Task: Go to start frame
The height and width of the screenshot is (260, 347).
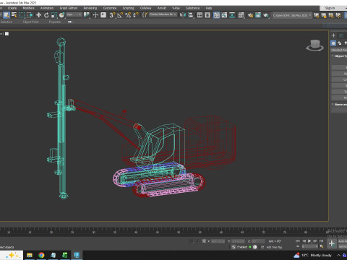Action: [298, 241]
